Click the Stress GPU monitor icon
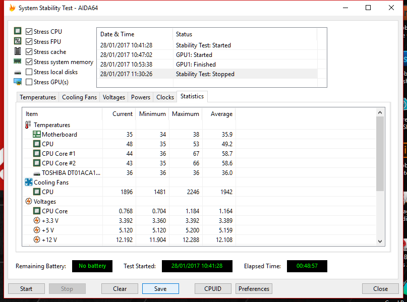Image resolution: width=407 pixels, height=302 pixels. (x=17, y=82)
